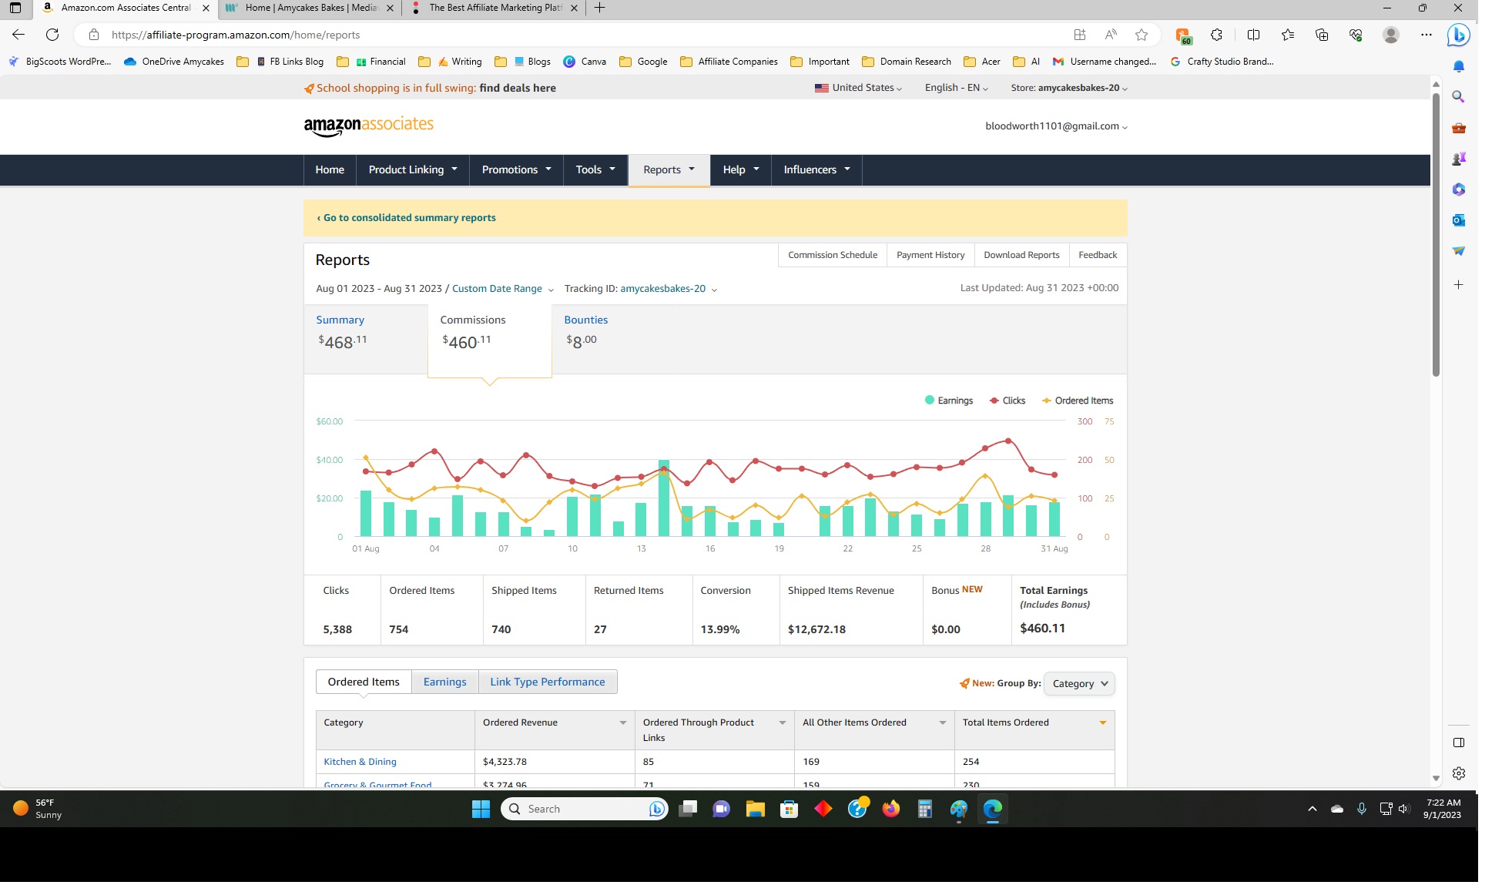Click read aloud icon in address bar
Viewport: 1502px width, 885px height.
[x=1111, y=35]
